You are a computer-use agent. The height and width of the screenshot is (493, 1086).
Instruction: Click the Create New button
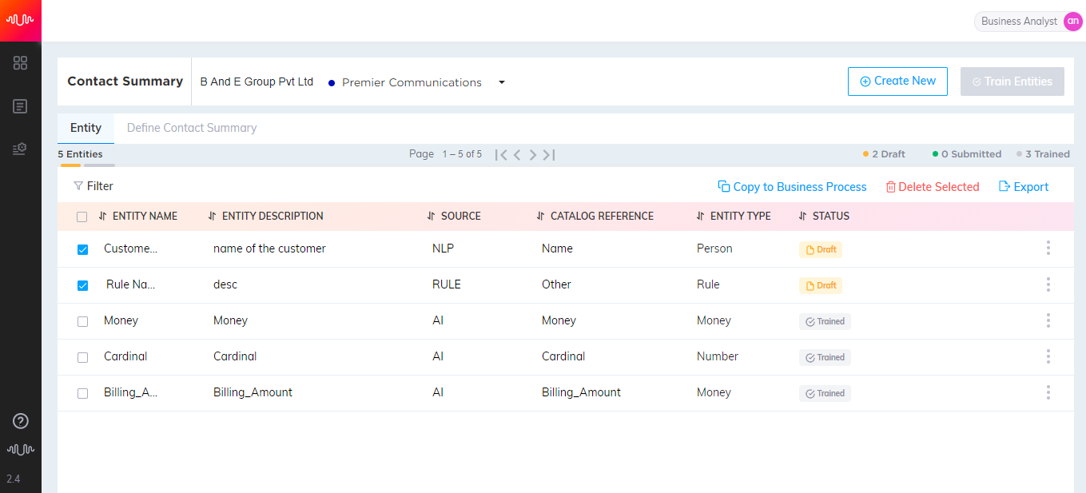(x=897, y=82)
